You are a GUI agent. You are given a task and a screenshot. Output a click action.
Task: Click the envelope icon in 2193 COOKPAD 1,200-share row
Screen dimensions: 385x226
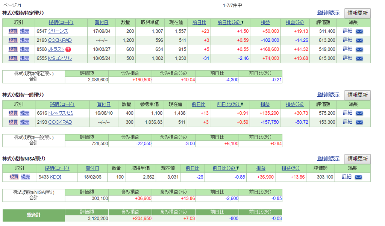(x=359, y=41)
